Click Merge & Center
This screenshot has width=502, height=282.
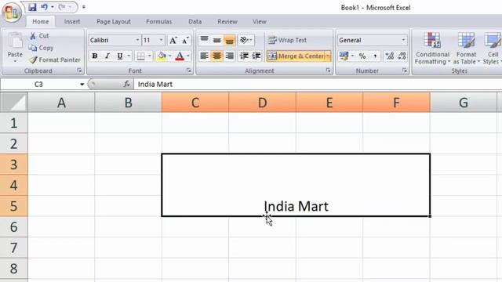[296, 56]
